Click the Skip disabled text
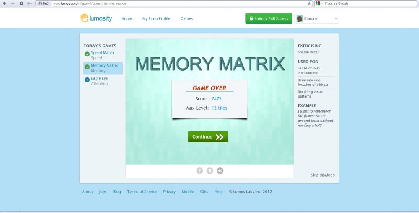Viewport: 419px width, 213px height. [x=323, y=175]
